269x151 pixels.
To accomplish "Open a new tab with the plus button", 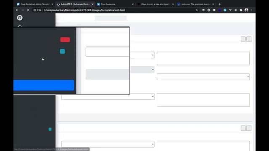I will (219, 4).
